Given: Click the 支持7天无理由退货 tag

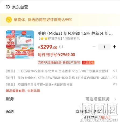Looking at the screenshot, I should 59,63.
